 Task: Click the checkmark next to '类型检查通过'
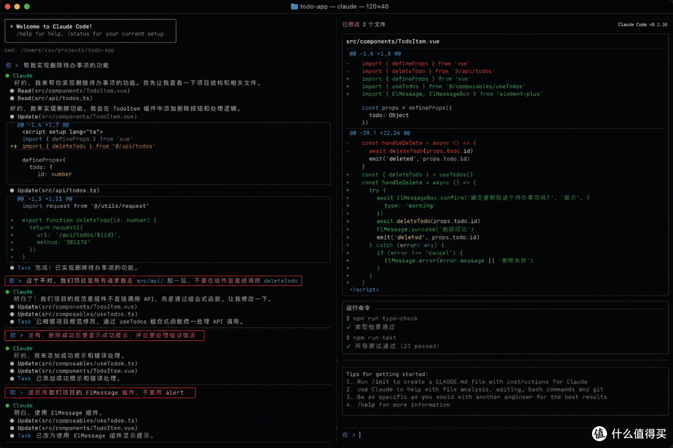tap(348, 327)
